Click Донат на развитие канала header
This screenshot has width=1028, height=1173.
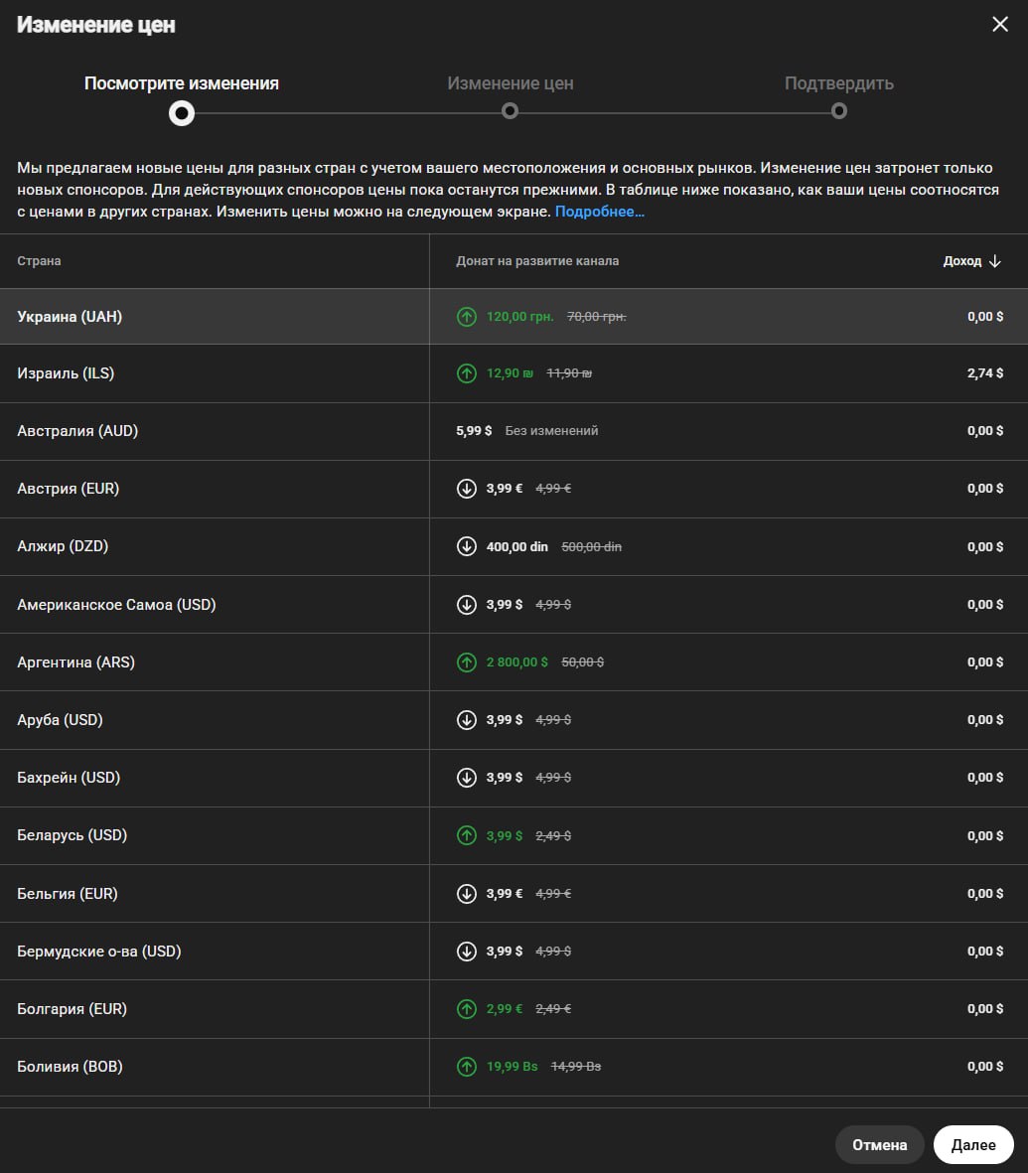537,261
